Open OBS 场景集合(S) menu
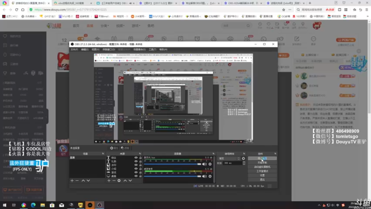Image resolution: width=371 pixels, height=209 pixels. (x=140, y=50)
